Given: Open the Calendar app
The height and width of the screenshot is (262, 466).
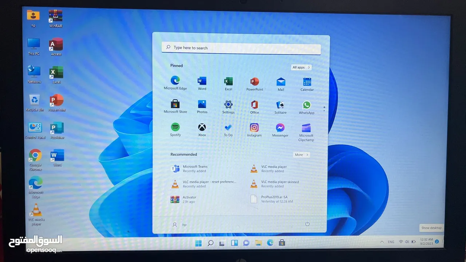Looking at the screenshot, I should [x=307, y=84].
